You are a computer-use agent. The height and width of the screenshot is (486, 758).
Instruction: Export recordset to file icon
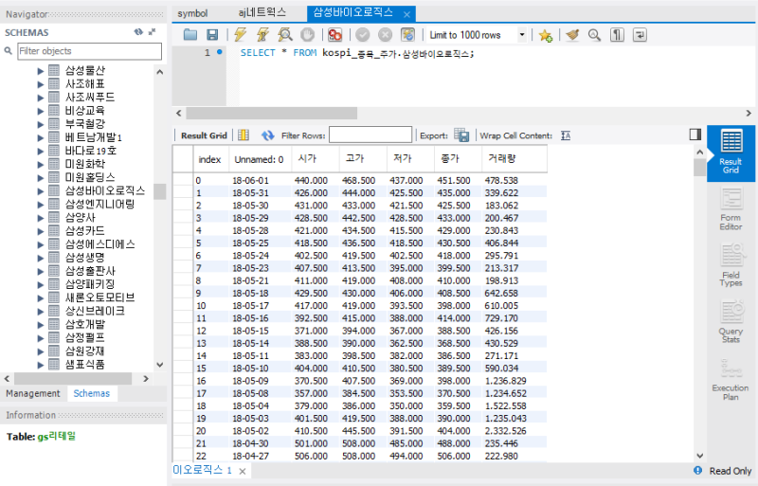pyautogui.click(x=461, y=135)
